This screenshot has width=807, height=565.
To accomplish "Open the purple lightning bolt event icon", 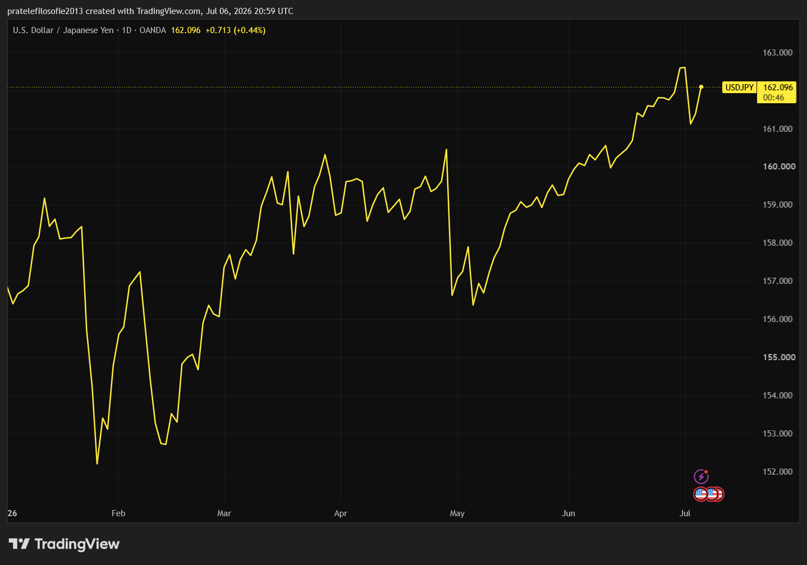I will point(701,477).
